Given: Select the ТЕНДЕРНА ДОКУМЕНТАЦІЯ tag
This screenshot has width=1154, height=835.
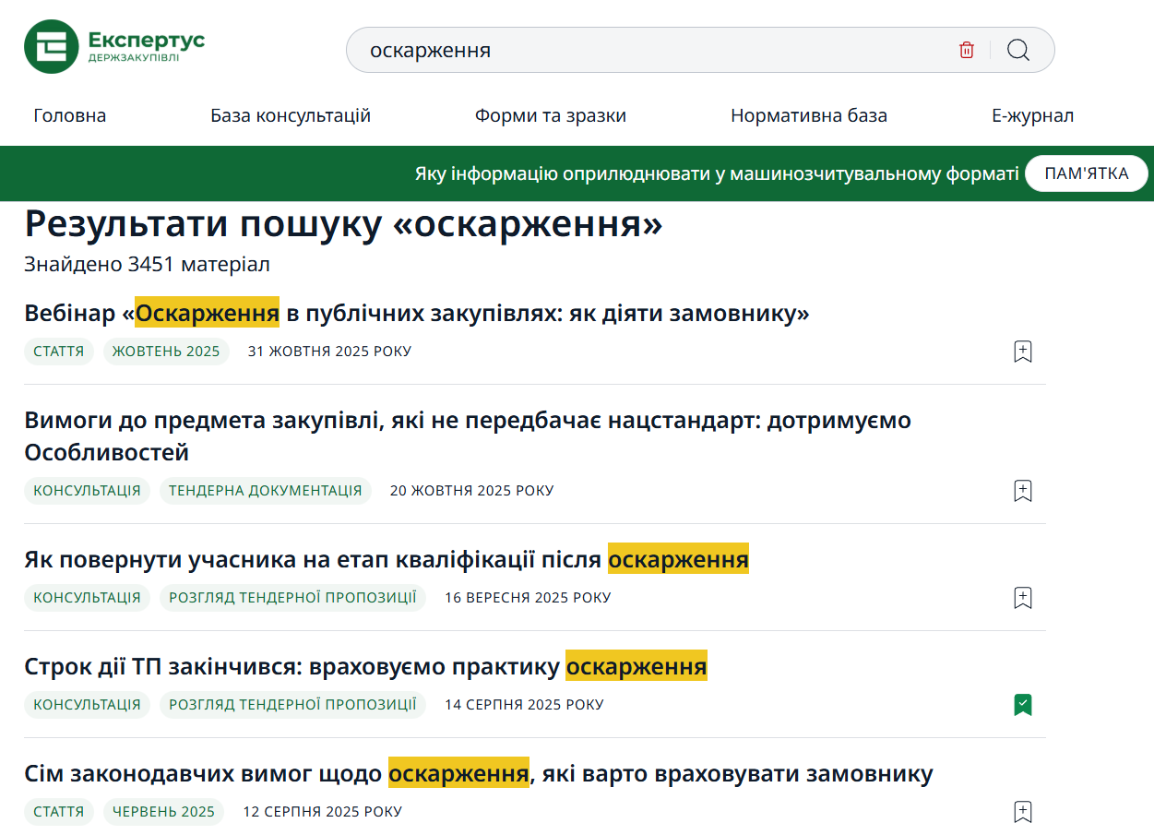Looking at the screenshot, I should (266, 491).
